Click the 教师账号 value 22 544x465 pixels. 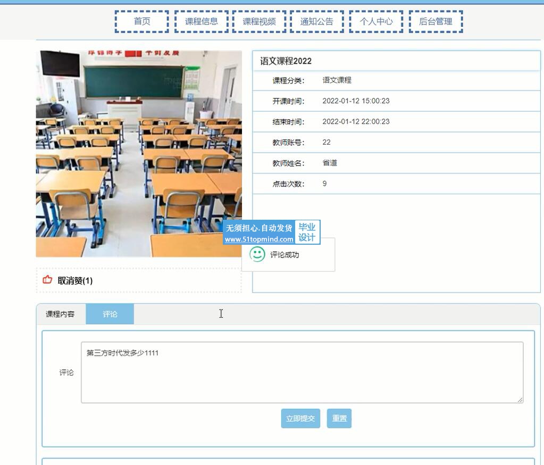click(x=327, y=142)
